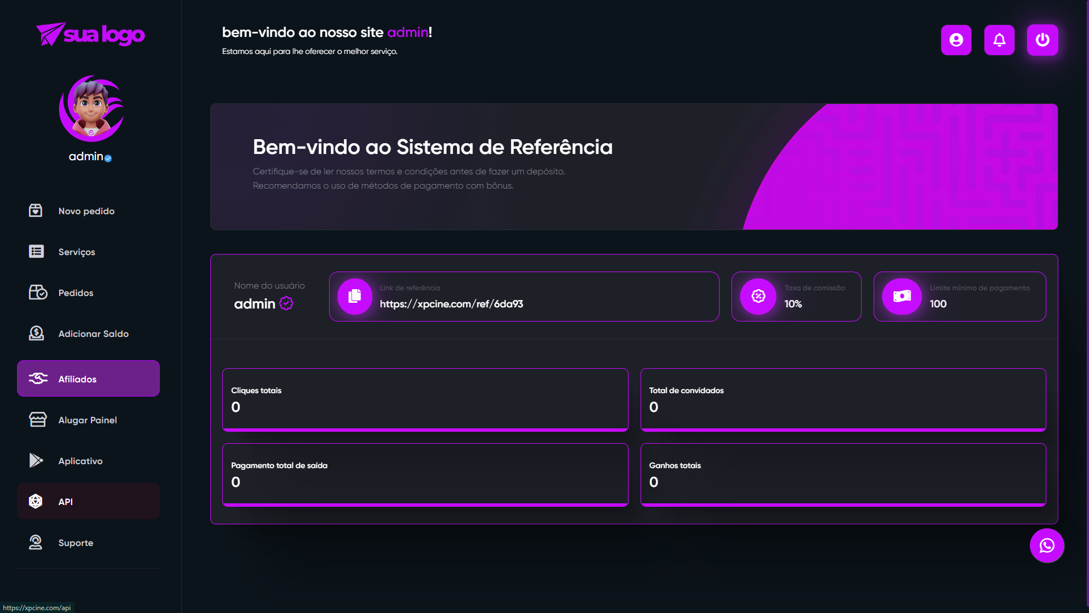Copy referral link using copy icon
The image size is (1089, 613).
pyautogui.click(x=355, y=296)
